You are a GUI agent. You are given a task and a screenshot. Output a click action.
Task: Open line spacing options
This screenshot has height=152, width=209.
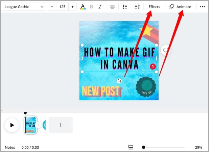pos(137,7)
